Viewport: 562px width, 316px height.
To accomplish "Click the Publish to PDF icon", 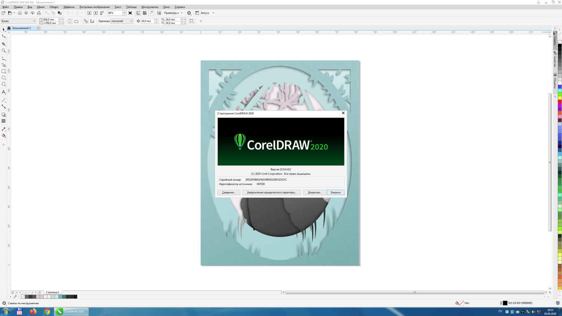I will click(x=102, y=13).
